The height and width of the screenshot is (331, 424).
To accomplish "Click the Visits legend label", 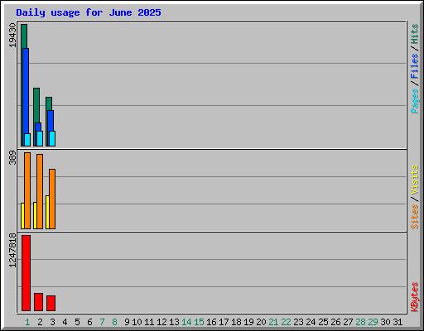I will pos(414,180).
